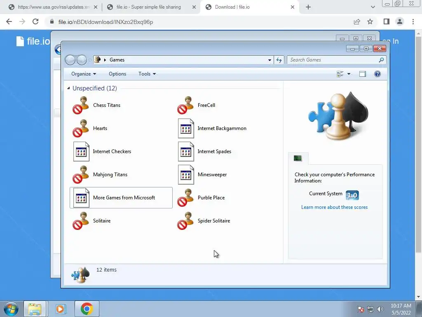
Task: Open the Options menu
Action: click(117, 74)
